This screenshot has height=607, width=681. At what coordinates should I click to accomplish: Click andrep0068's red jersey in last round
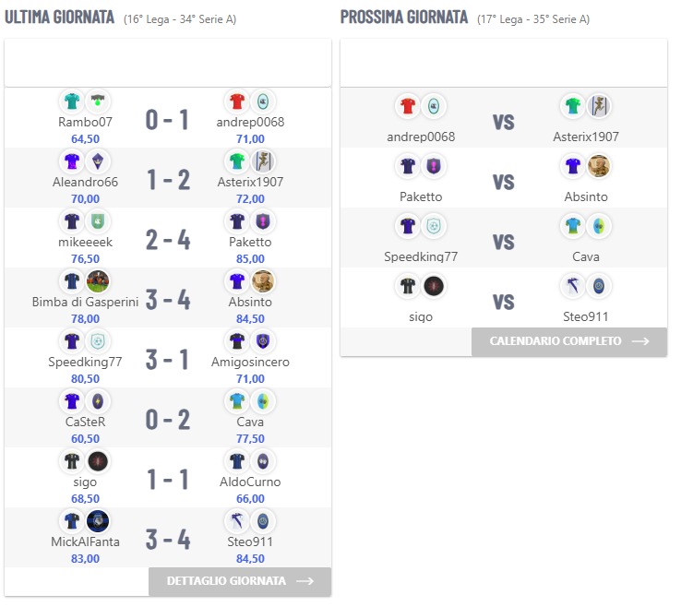click(238, 101)
